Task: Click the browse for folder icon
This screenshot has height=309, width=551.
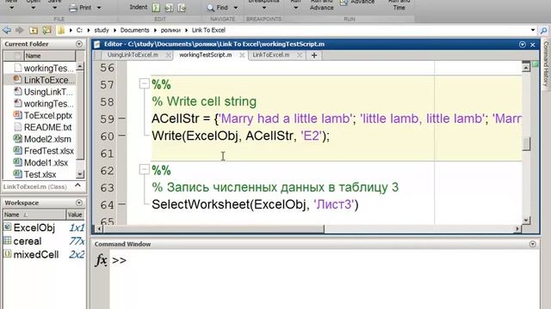Action: tap(46, 31)
